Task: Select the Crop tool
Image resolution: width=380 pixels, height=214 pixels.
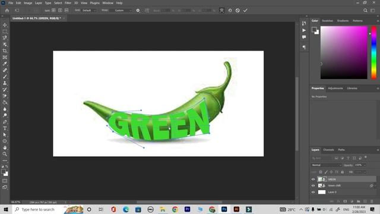Action: pos(5,51)
